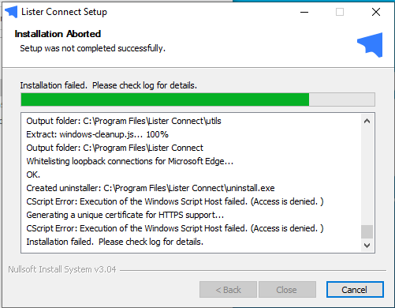
Task: Click the 'Extract: windows-cleanup.js' log line
Action: (97, 134)
